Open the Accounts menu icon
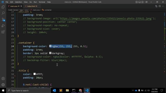The height and width of the screenshot is (93, 166). coord(3,79)
